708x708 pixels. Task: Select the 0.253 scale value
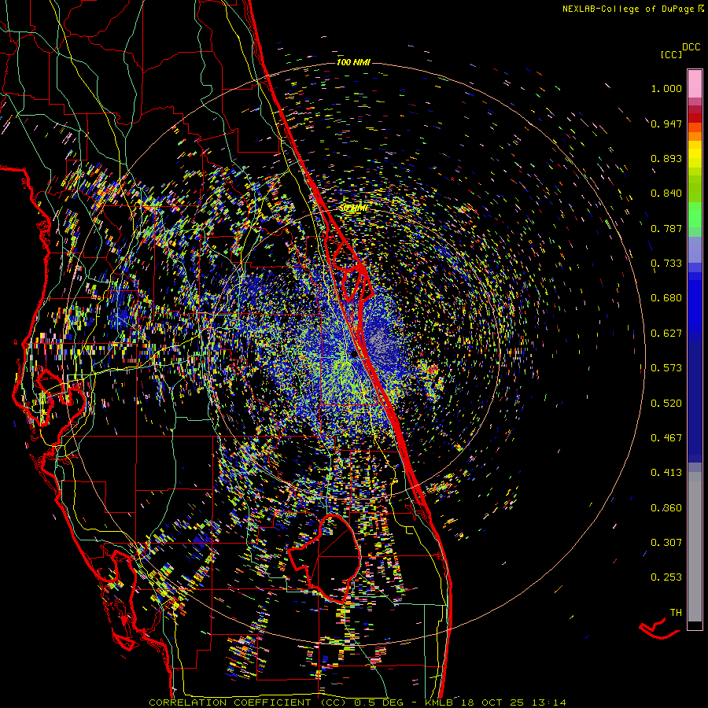point(666,577)
